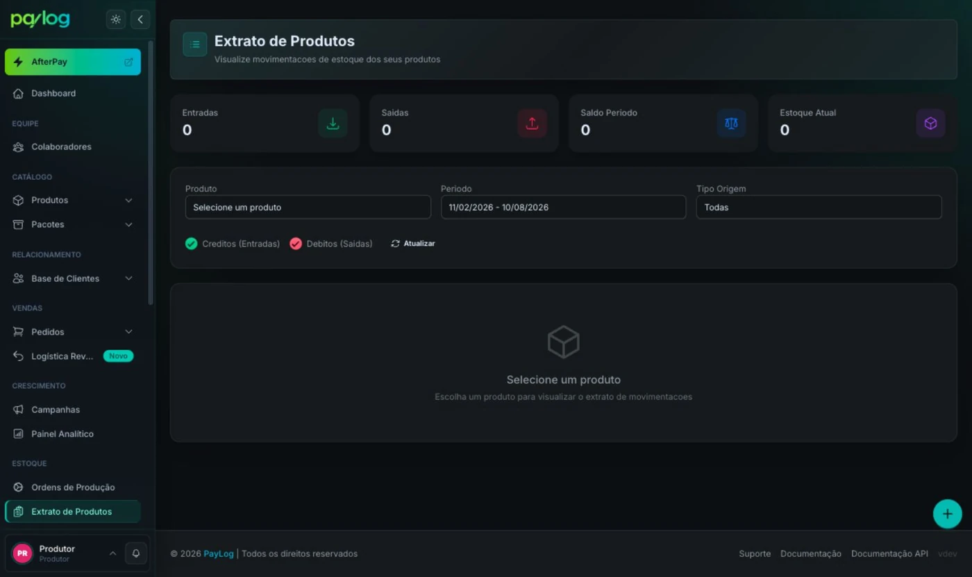This screenshot has height=577, width=972.
Task: Click the PayLog logo
Action: pos(40,19)
